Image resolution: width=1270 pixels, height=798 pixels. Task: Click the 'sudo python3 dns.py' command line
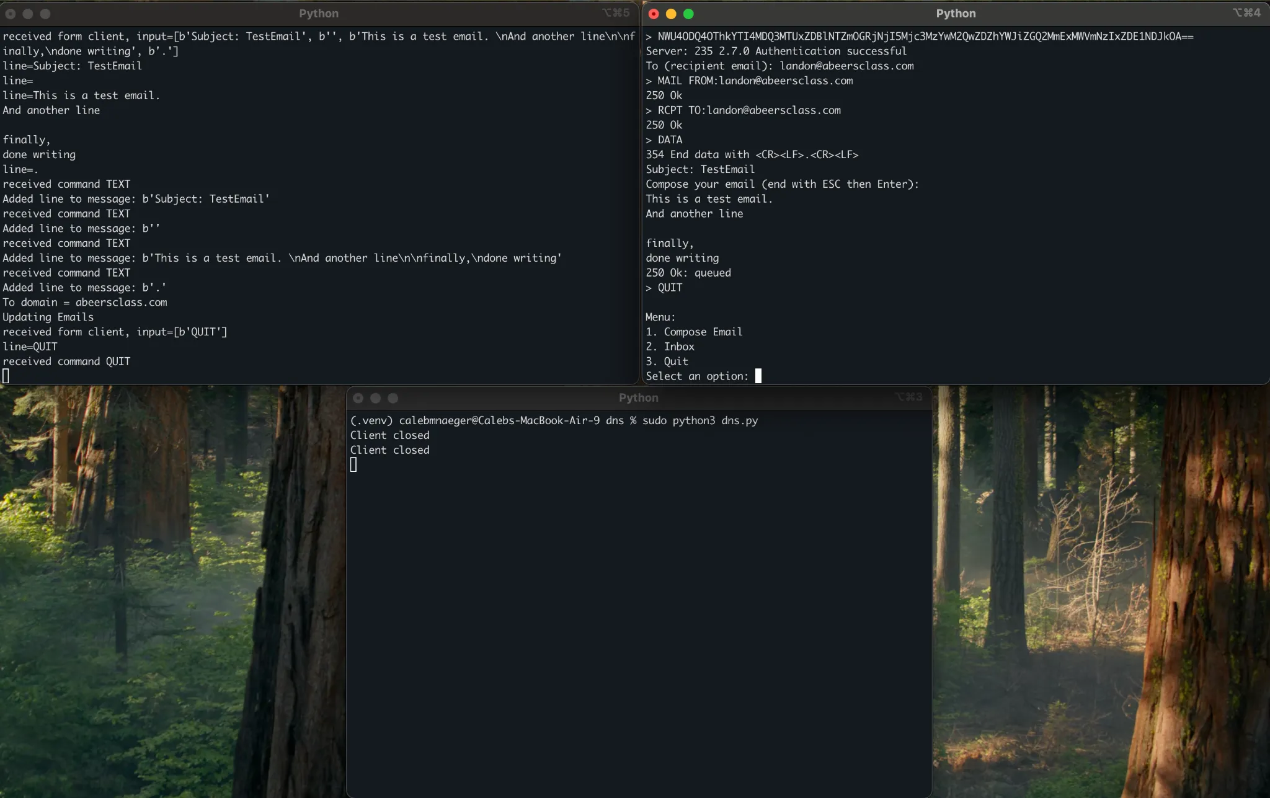point(700,420)
